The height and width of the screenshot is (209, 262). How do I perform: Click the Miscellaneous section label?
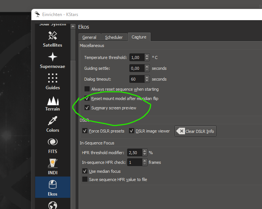[x=92, y=46]
